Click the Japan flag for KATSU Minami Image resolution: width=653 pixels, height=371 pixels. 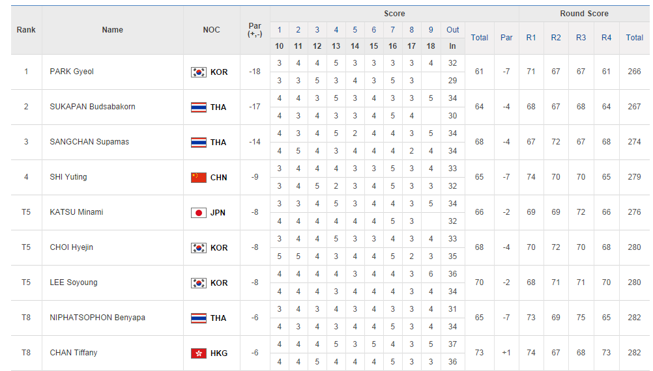[198, 213]
